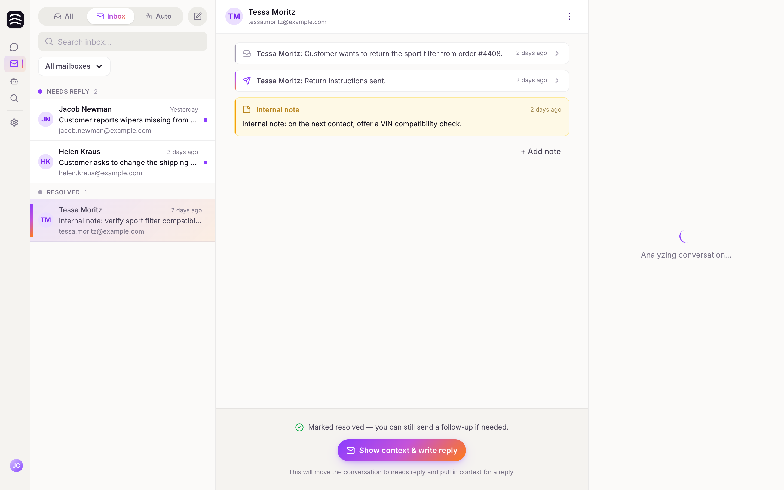Click the paper plane icon on Return instructions message
The image size is (784, 490).
point(247,80)
